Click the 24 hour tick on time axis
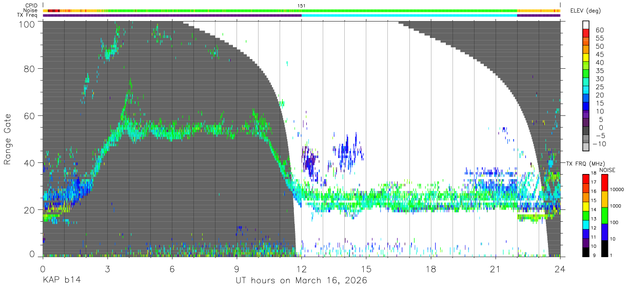 [x=560, y=269]
